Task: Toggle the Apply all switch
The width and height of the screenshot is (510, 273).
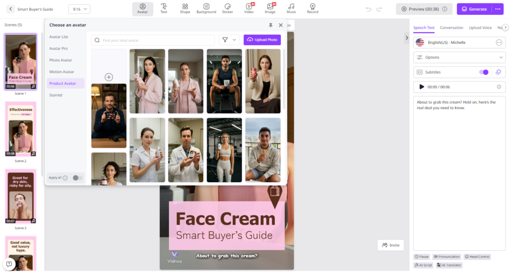Action: pos(77,178)
